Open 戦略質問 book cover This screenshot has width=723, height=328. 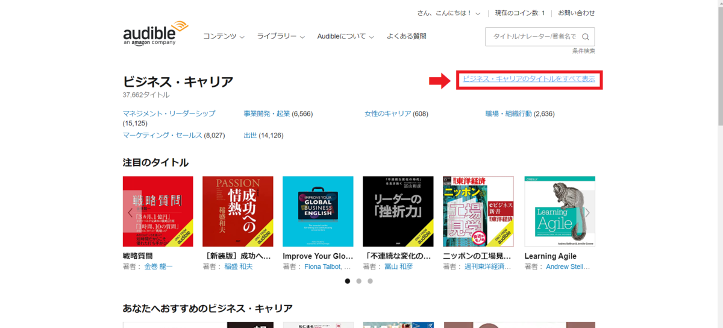coord(158,212)
